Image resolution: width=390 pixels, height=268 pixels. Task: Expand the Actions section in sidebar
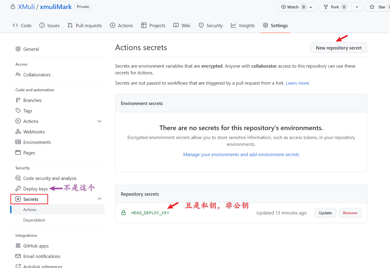[x=99, y=121]
